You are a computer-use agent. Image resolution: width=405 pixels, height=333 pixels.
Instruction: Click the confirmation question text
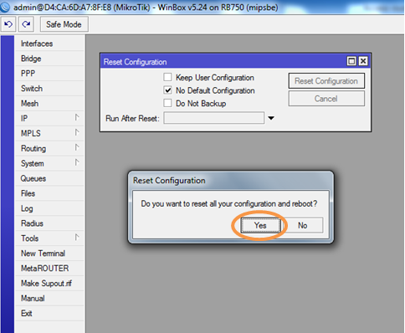(229, 204)
